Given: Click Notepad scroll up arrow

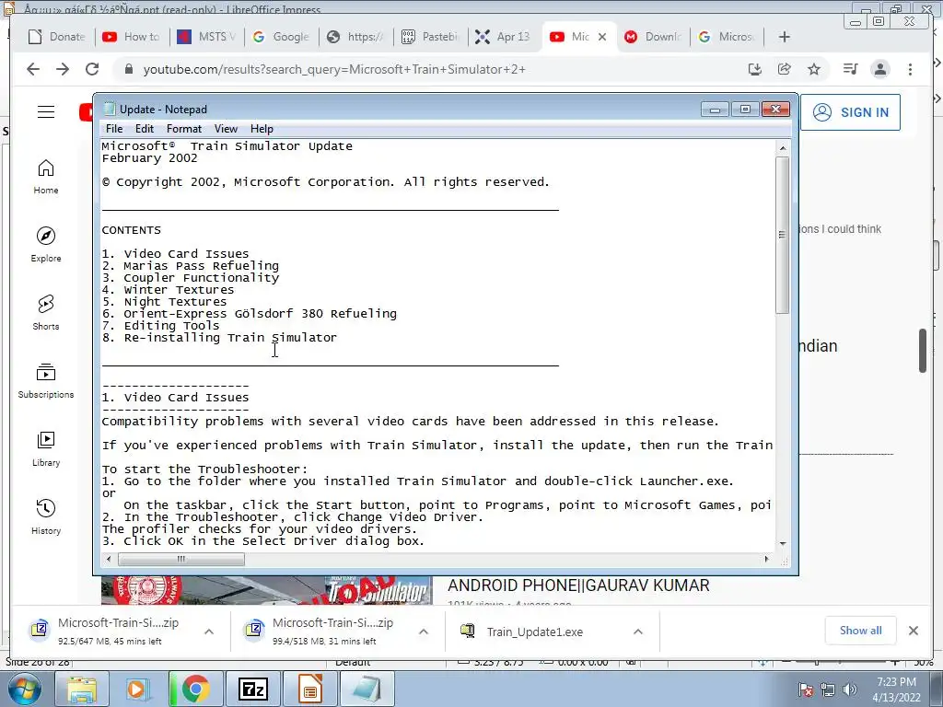Looking at the screenshot, I should coord(783,148).
